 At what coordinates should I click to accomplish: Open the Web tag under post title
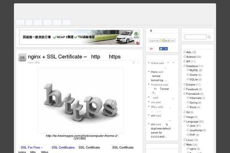[x=37, y=62]
